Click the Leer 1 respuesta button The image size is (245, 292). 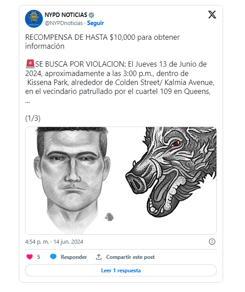point(121,271)
